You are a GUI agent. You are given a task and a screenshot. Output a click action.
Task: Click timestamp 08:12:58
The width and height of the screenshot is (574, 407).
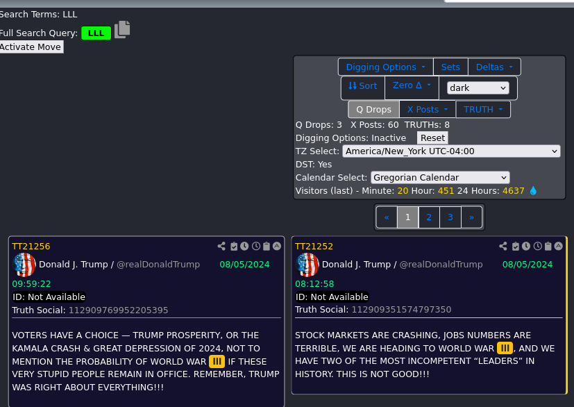pos(314,284)
